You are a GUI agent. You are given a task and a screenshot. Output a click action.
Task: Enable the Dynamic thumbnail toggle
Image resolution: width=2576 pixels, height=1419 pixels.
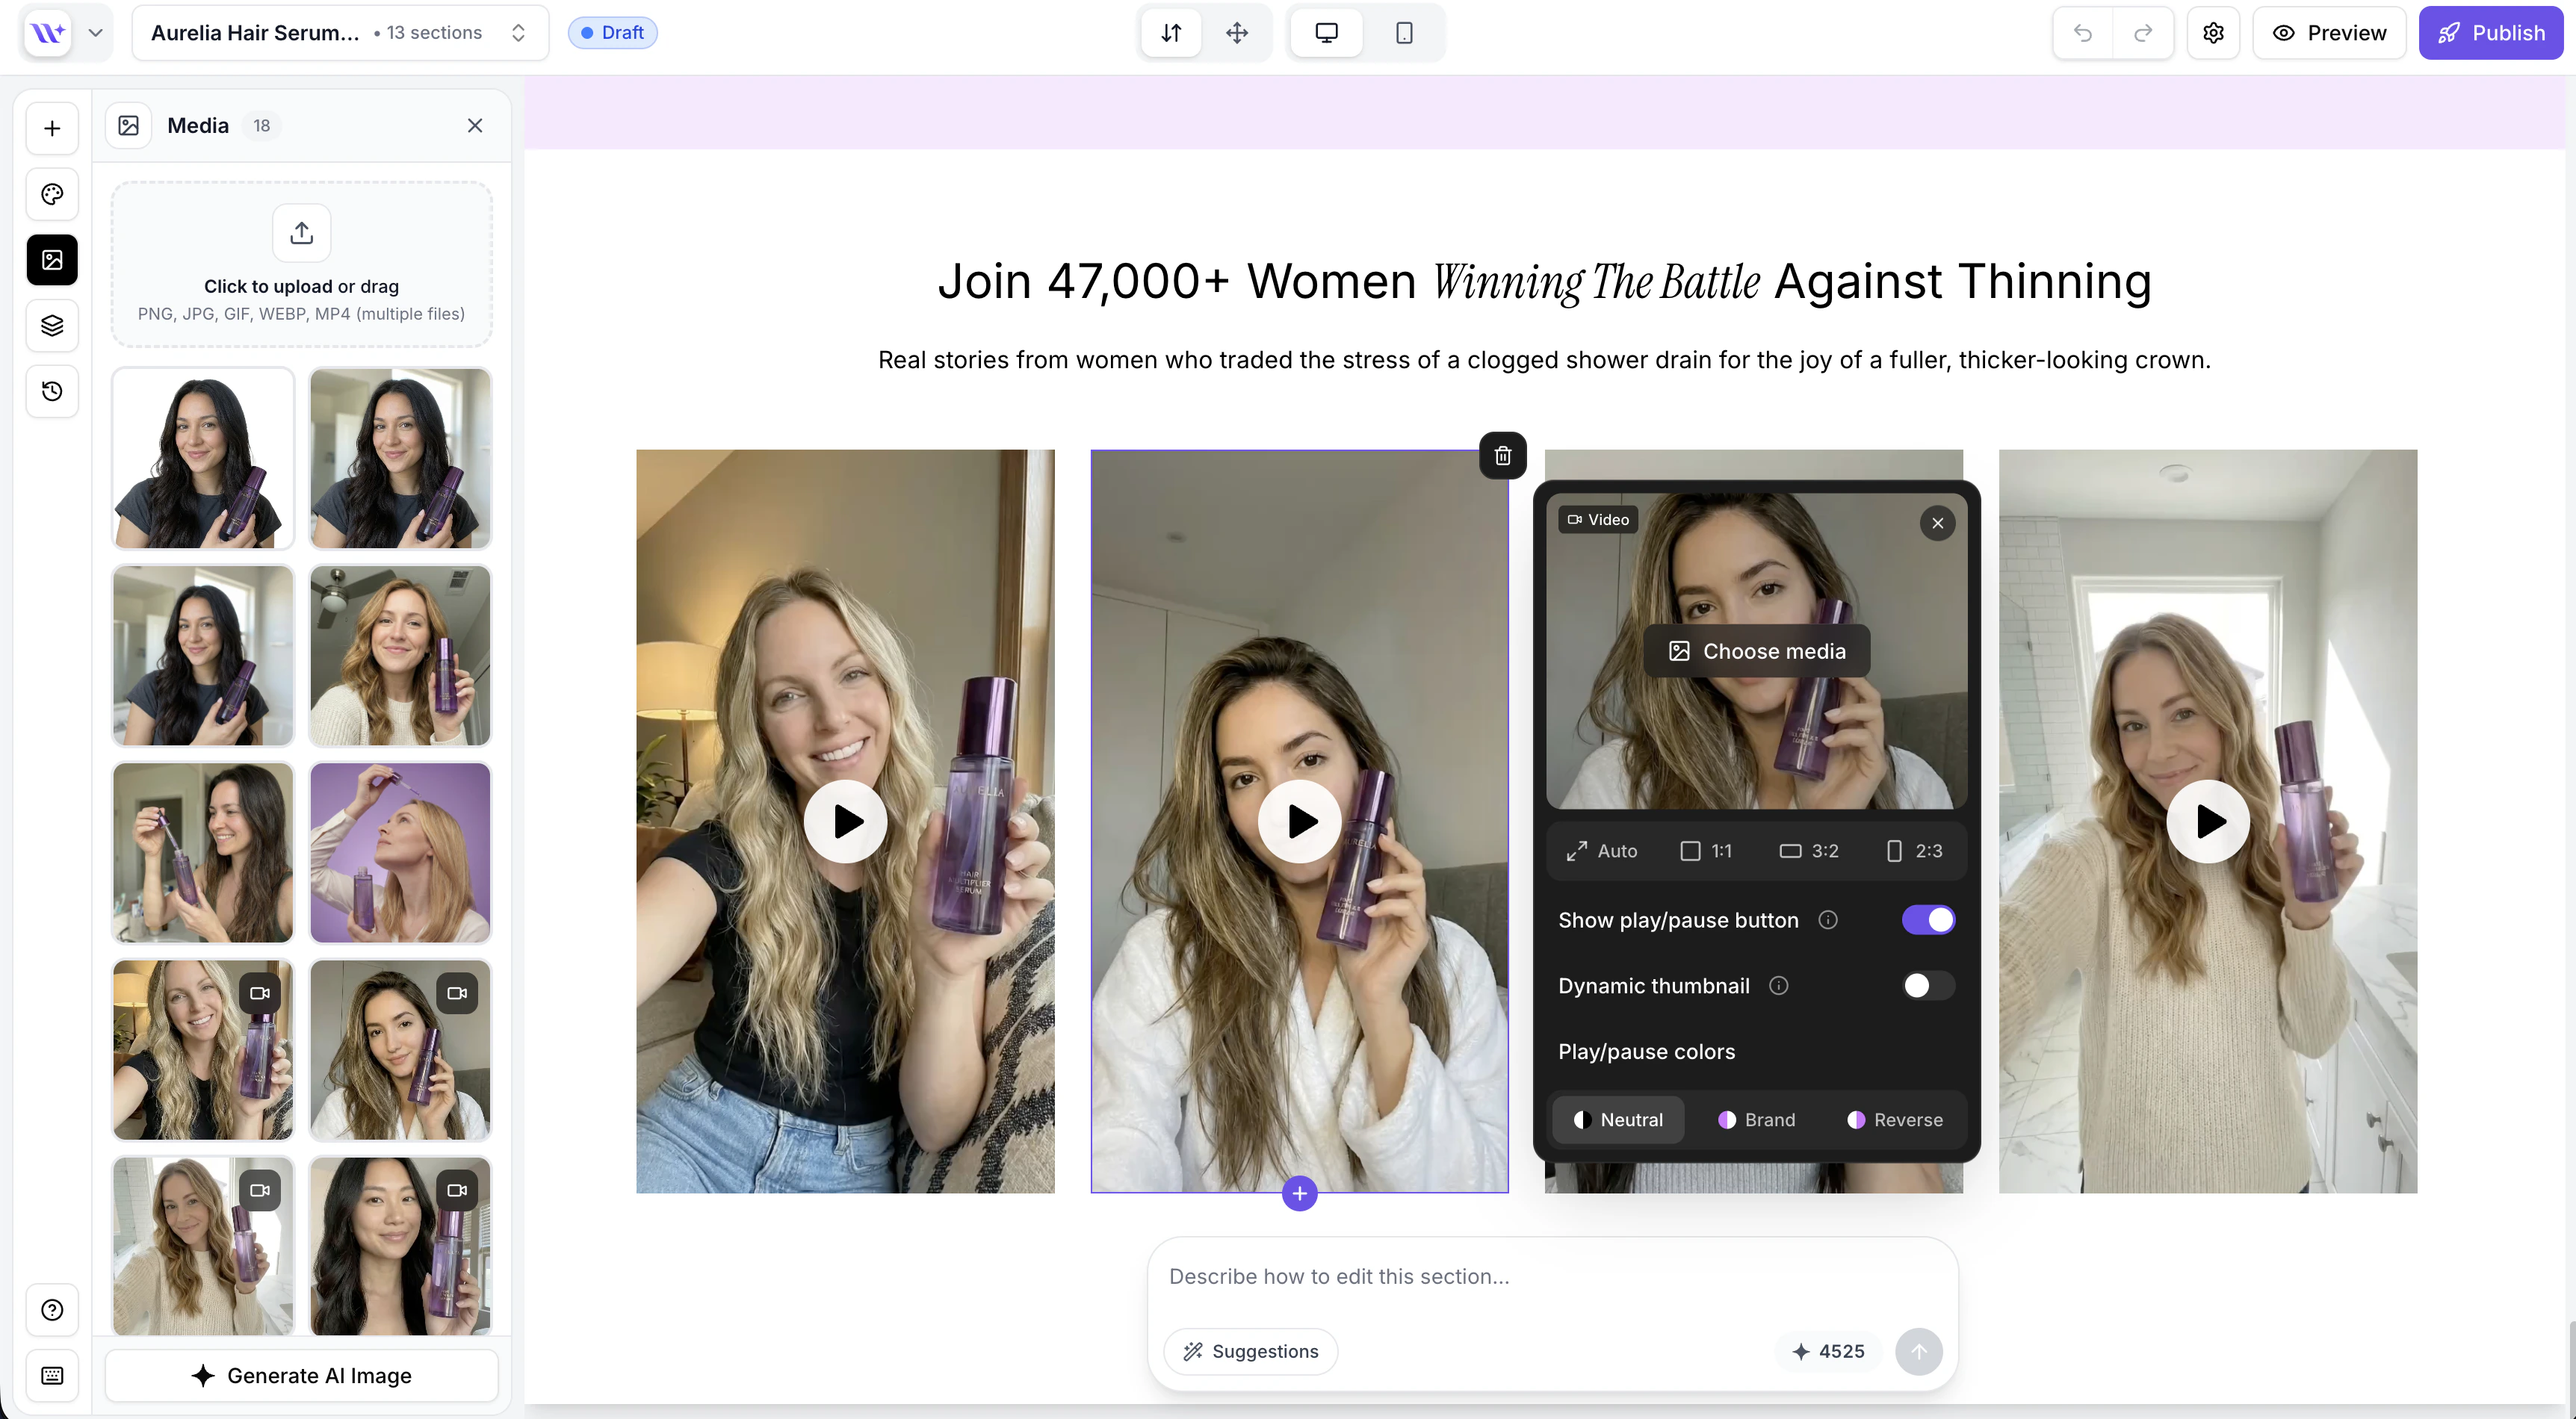pos(1928,986)
